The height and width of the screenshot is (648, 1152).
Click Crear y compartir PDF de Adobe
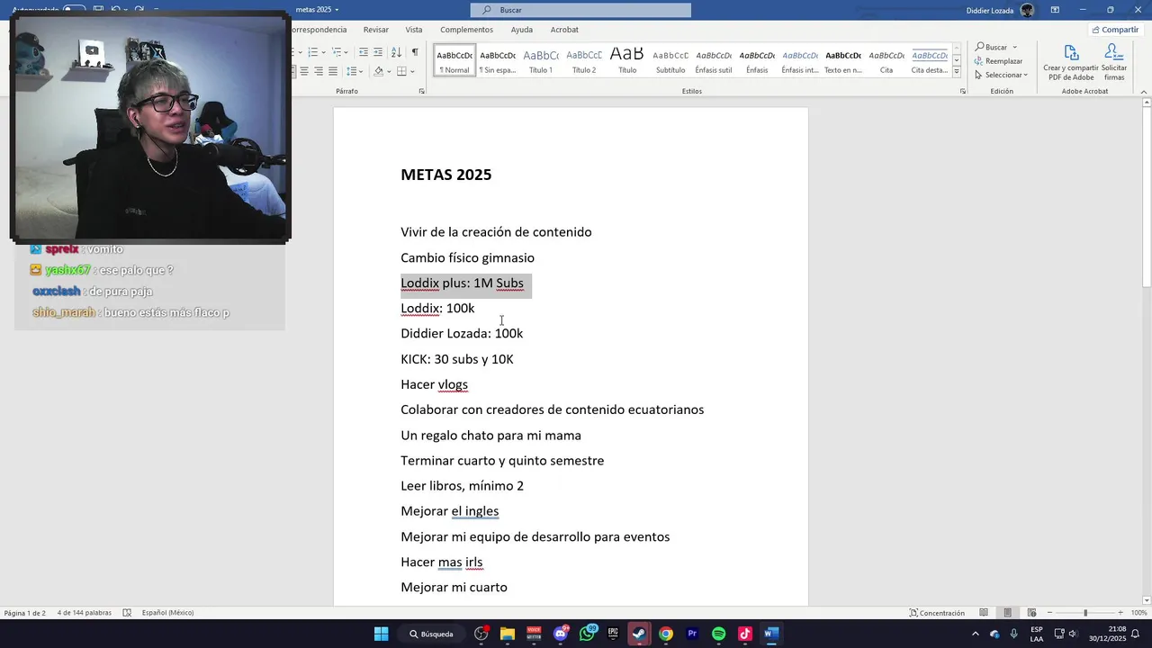click(x=1071, y=63)
